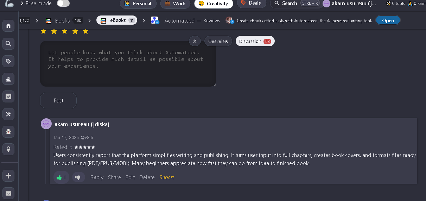426x201 pixels.
Task: Thumbs up akam usureau's review
Action: (x=61, y=177)
